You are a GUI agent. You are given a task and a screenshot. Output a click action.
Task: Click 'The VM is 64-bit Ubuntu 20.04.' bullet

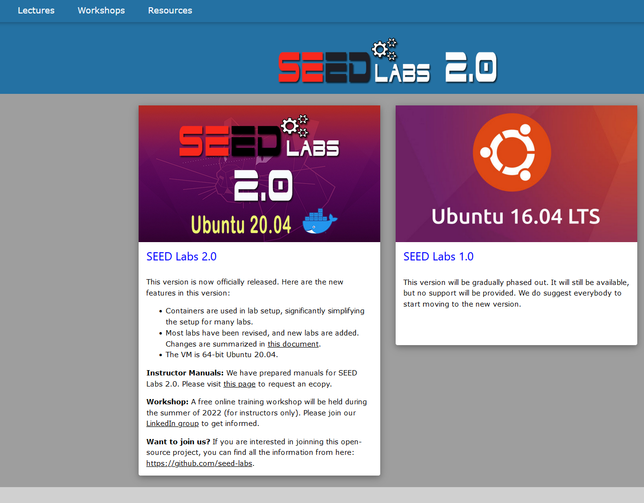coord(222,355)
